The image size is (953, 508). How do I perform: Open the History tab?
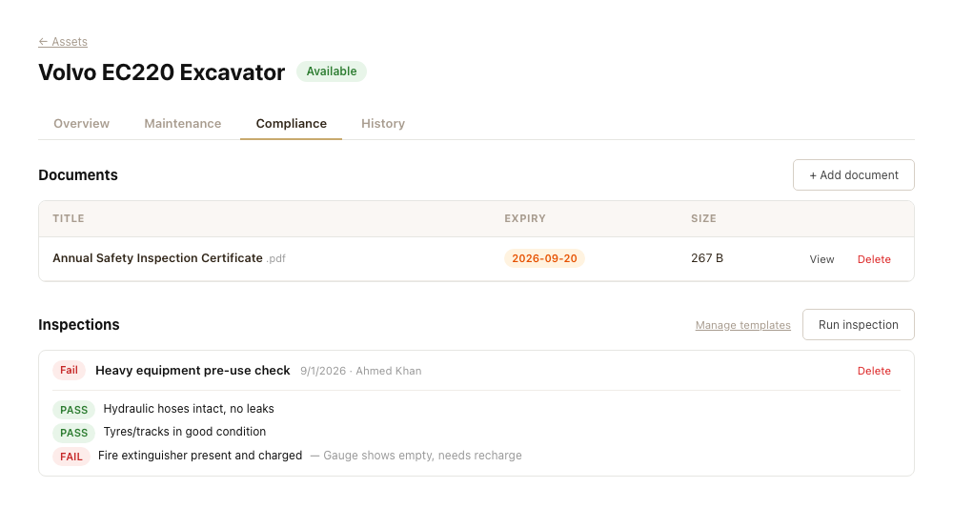click(x=383, y=123)
